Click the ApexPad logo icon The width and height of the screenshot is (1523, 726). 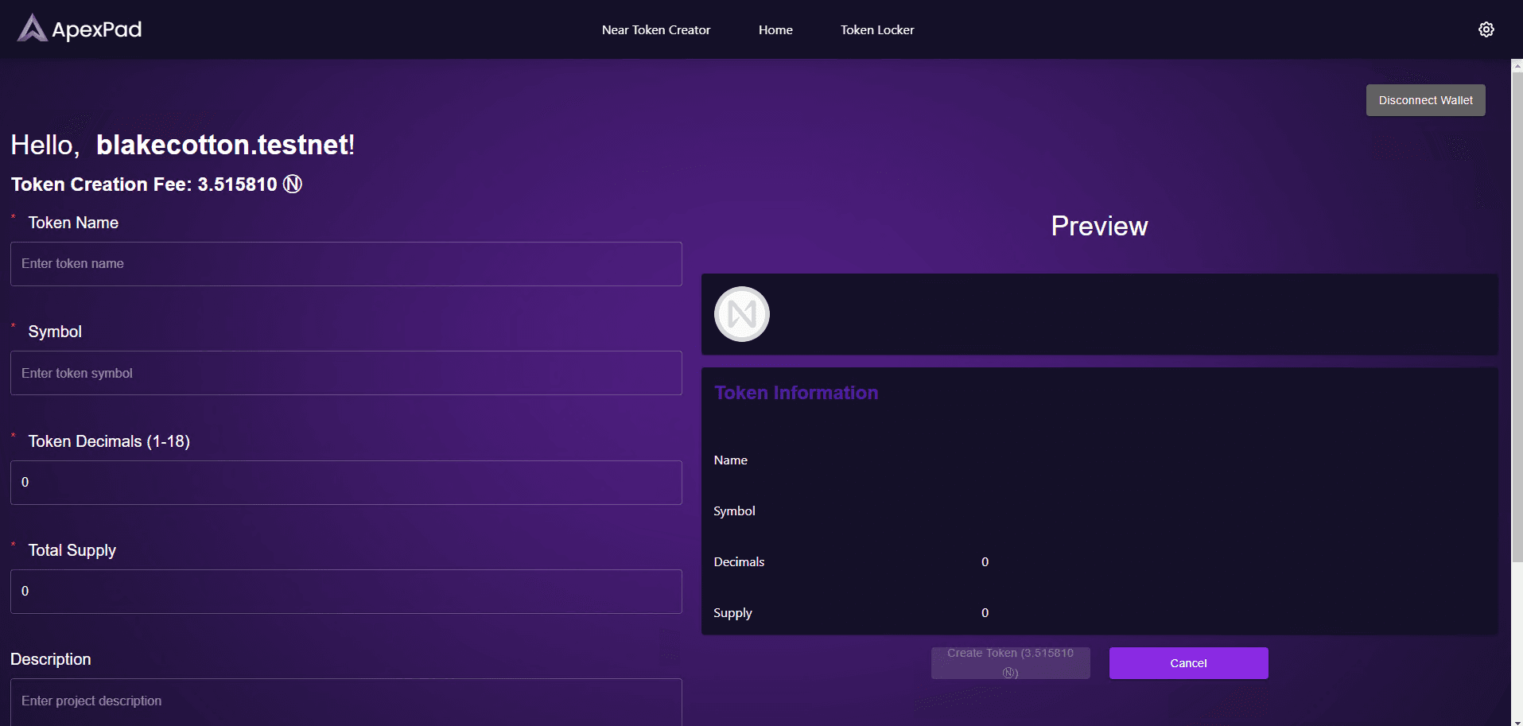[x=32, y=29]
